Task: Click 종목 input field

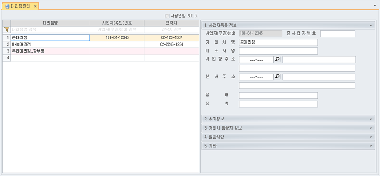Action: (x=278, y=104)
